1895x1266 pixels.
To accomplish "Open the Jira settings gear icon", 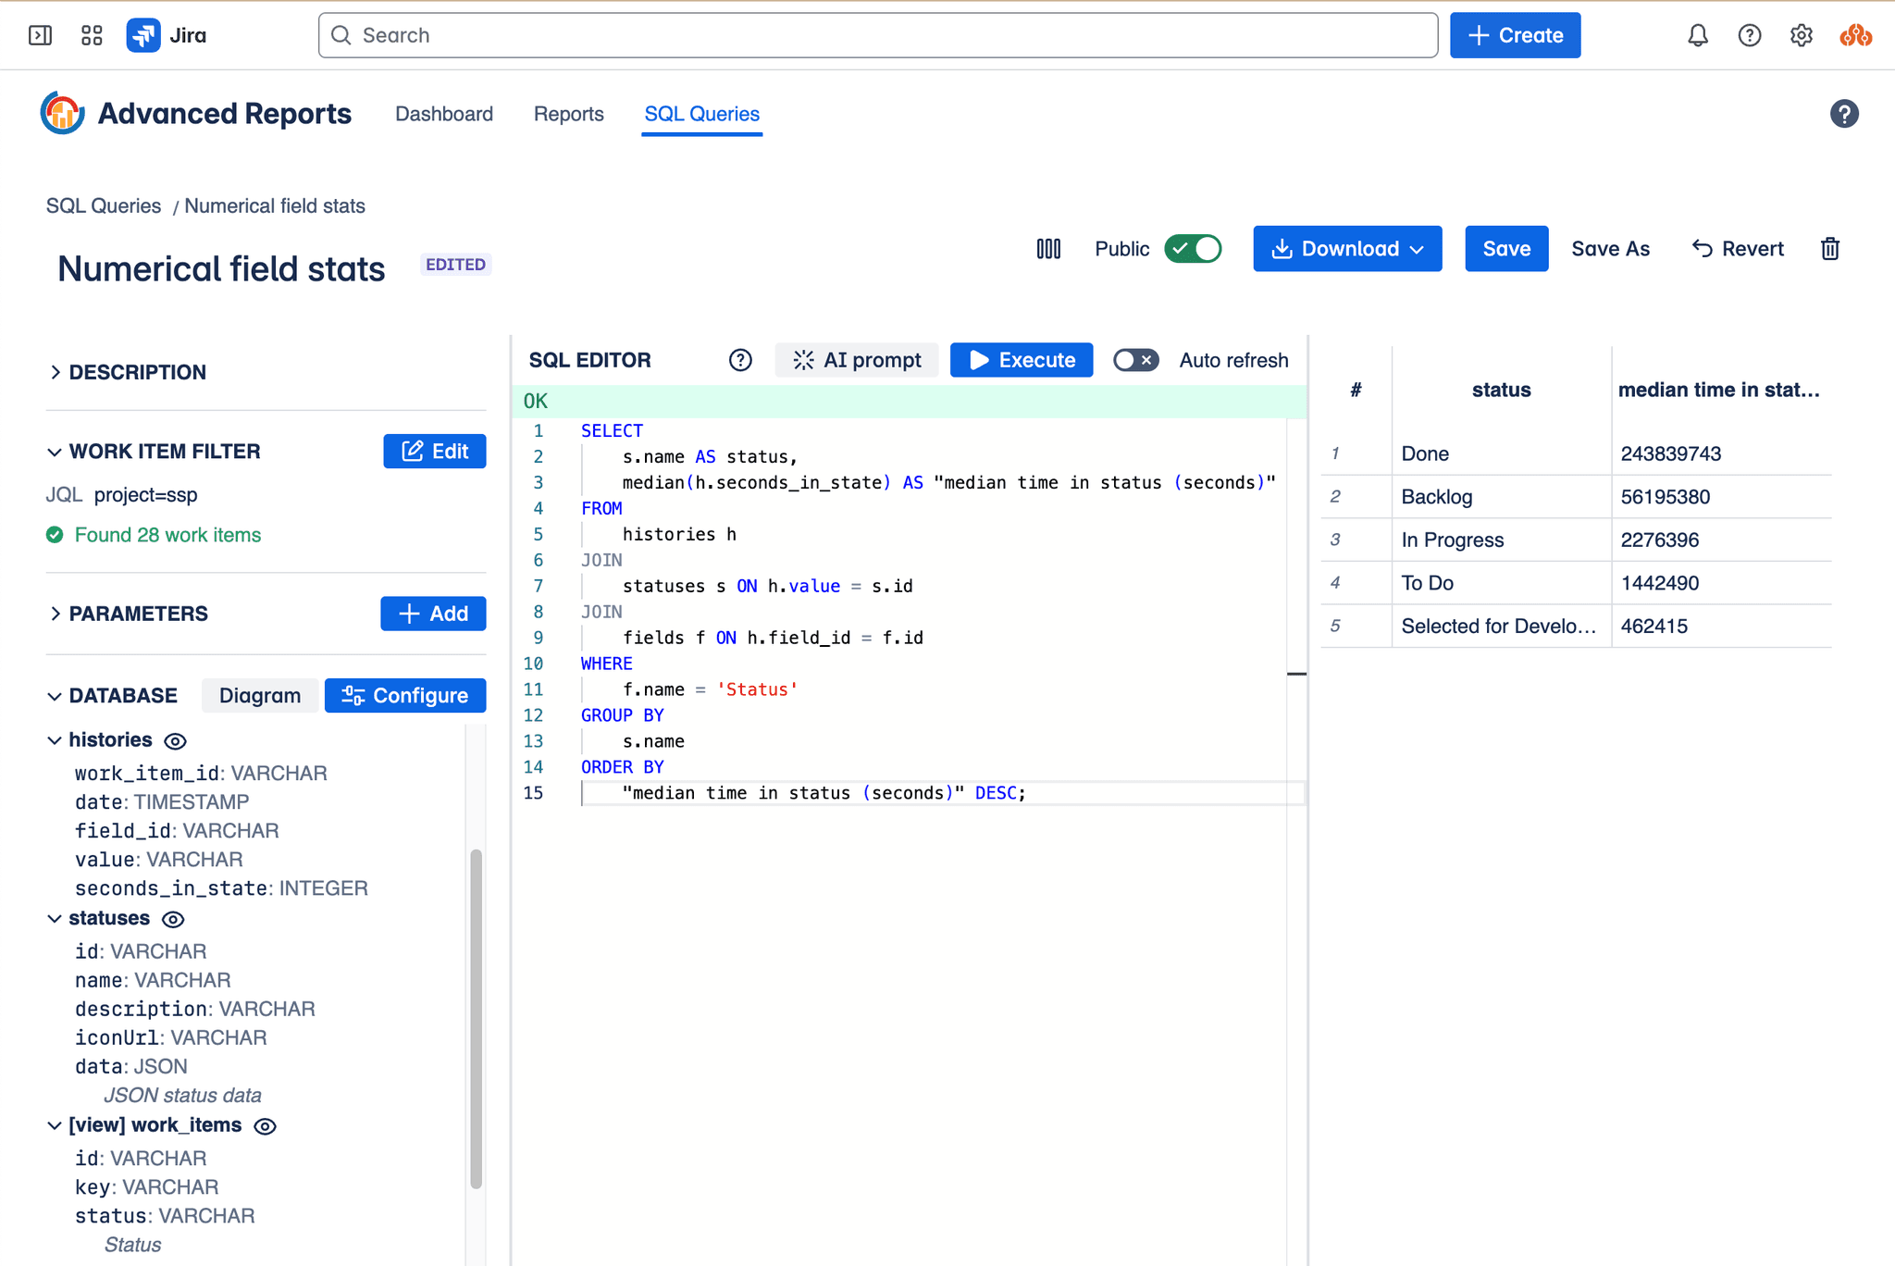I will [1801, 35].
